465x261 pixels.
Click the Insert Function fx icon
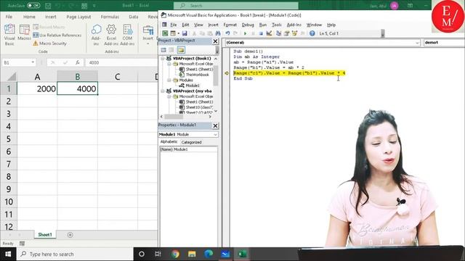(x=78, y=62)
